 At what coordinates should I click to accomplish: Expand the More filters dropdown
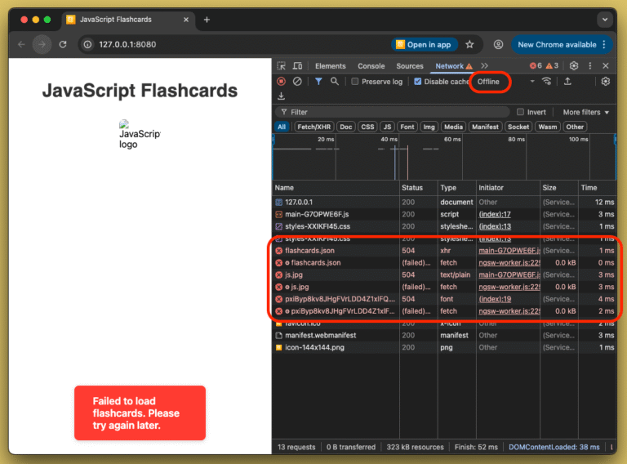tap(586, 113)
